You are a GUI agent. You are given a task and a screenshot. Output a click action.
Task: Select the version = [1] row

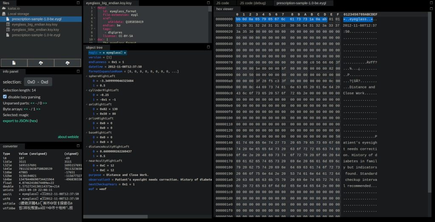click(100, 57)
